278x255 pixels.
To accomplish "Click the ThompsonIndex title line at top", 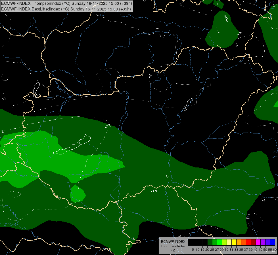I will point(66,3).
